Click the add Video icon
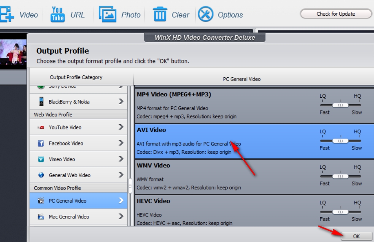 tap(7, 14)
